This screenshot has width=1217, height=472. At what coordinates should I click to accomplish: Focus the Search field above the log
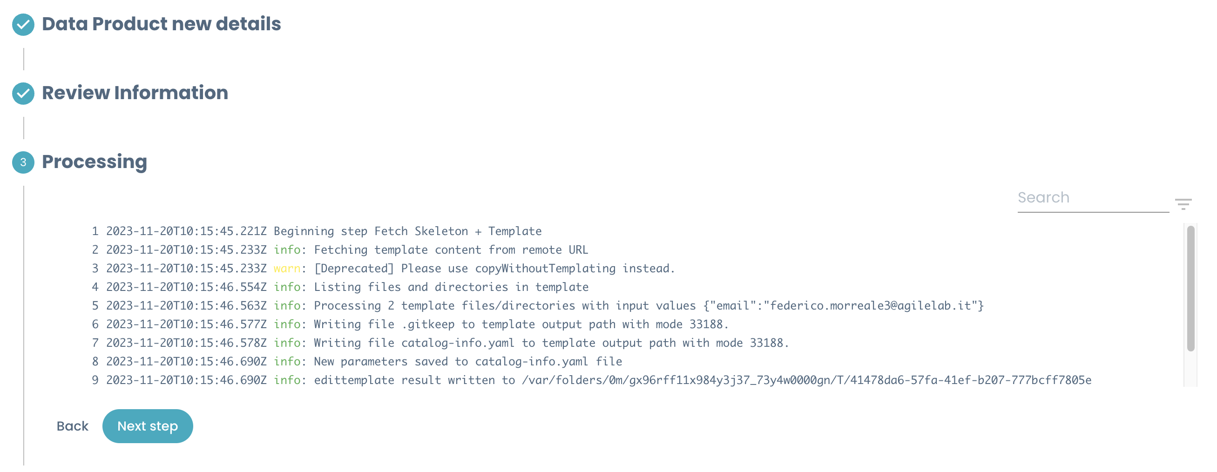click(x=1092, y=198)
